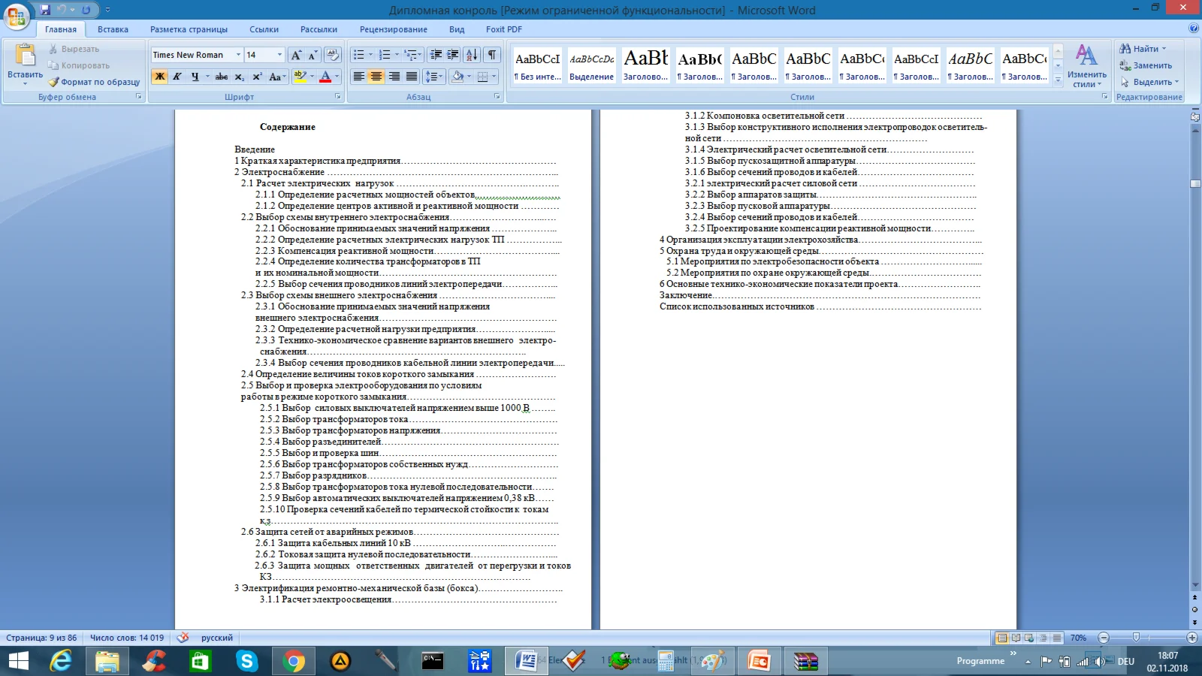Click the zoom slider handle
The height and width of the screenshot is (676, 1202).
(1136, 638)
